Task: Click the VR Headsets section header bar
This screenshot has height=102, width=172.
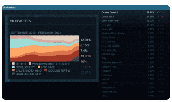Action: (86, 8)
